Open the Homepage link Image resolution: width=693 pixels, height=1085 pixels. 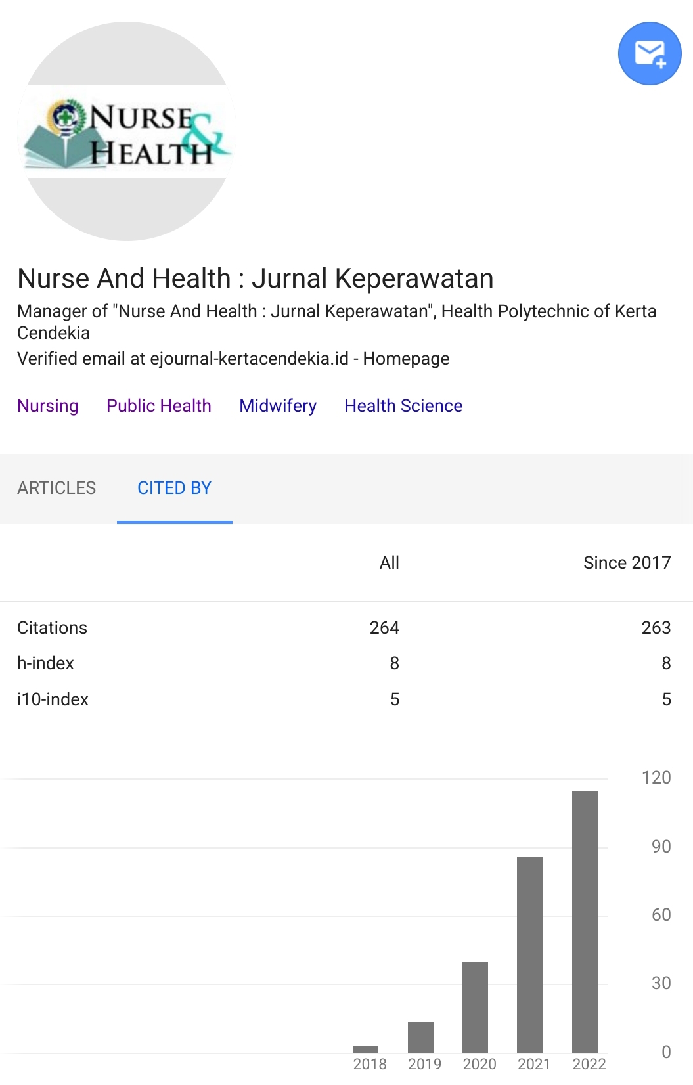[x=406, y=359]
